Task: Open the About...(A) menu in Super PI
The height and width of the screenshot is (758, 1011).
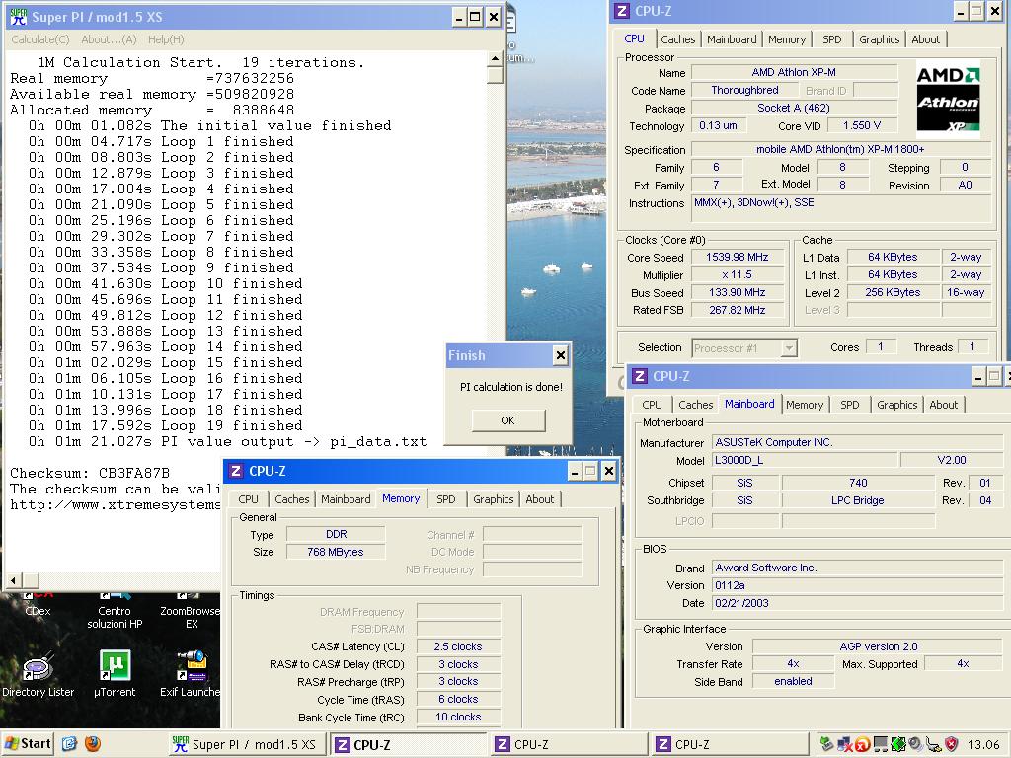Action: pyautogui.click(x=109, y=39)
